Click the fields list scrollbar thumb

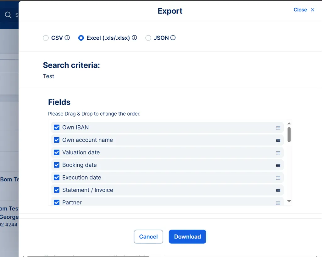pos(289,135)
